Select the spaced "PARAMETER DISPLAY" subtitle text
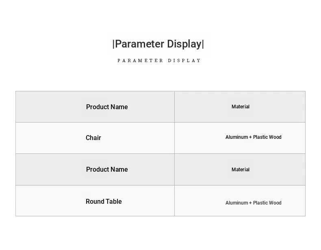321x250 pixels. click(x=159, y=60)
